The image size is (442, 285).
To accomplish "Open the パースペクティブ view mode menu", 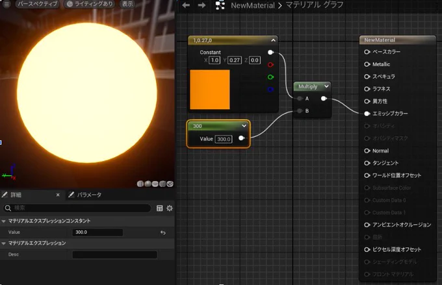I will (x=38, y=4).
